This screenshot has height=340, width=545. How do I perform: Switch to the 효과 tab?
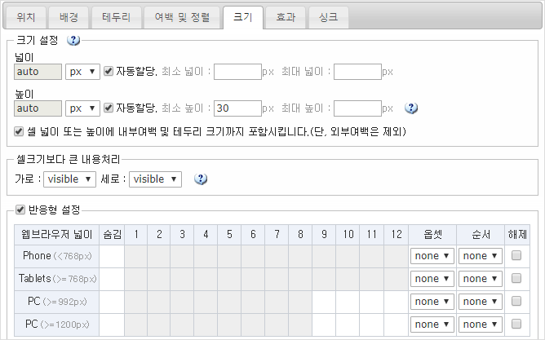[x=286, y=16]
